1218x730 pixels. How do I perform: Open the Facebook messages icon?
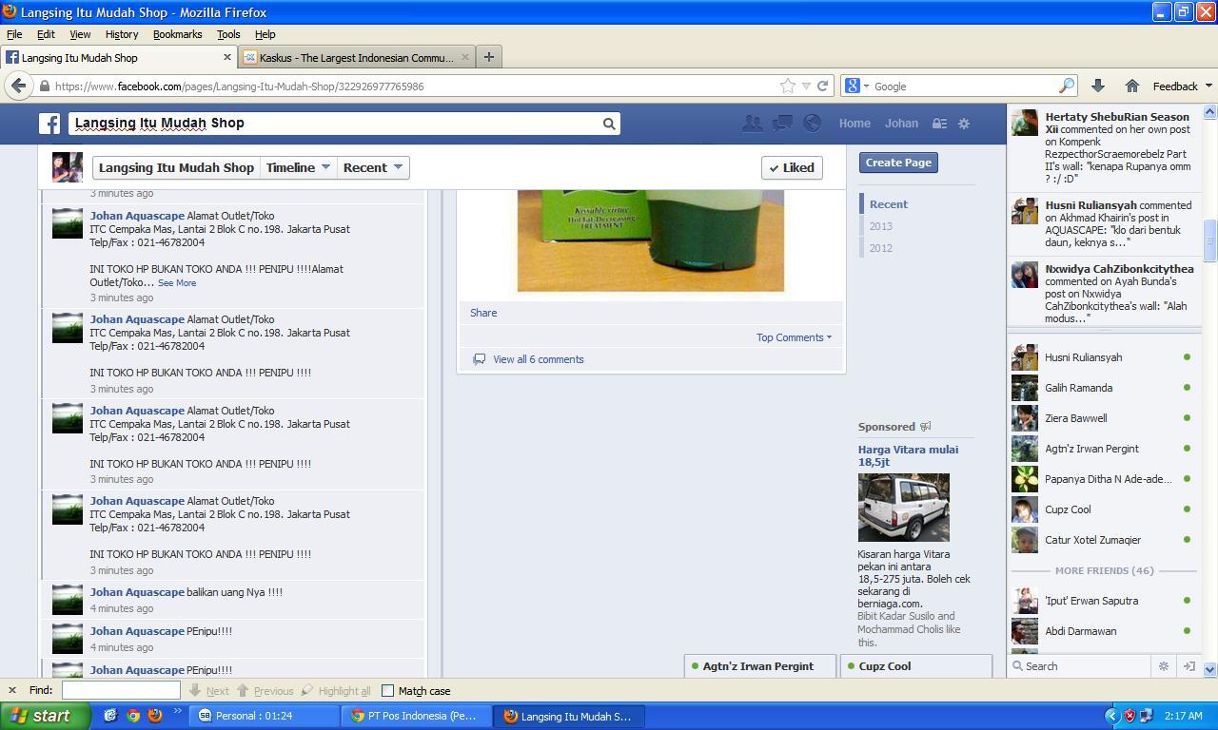click(782, 123)
